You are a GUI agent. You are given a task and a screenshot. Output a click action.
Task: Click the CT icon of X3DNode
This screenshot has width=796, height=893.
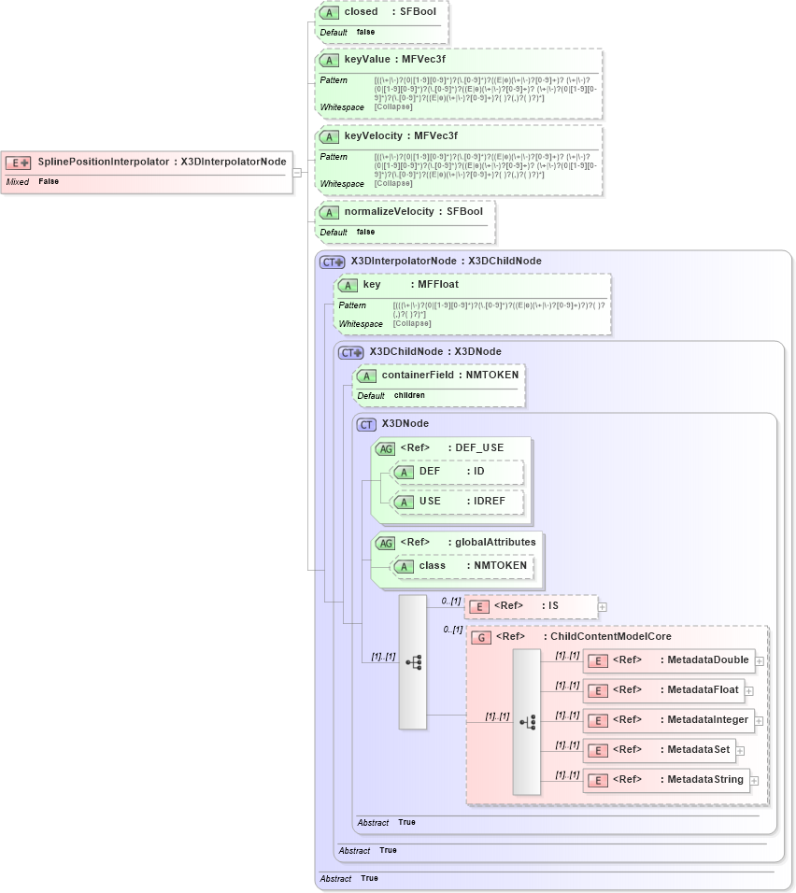(x=366, y=425)
